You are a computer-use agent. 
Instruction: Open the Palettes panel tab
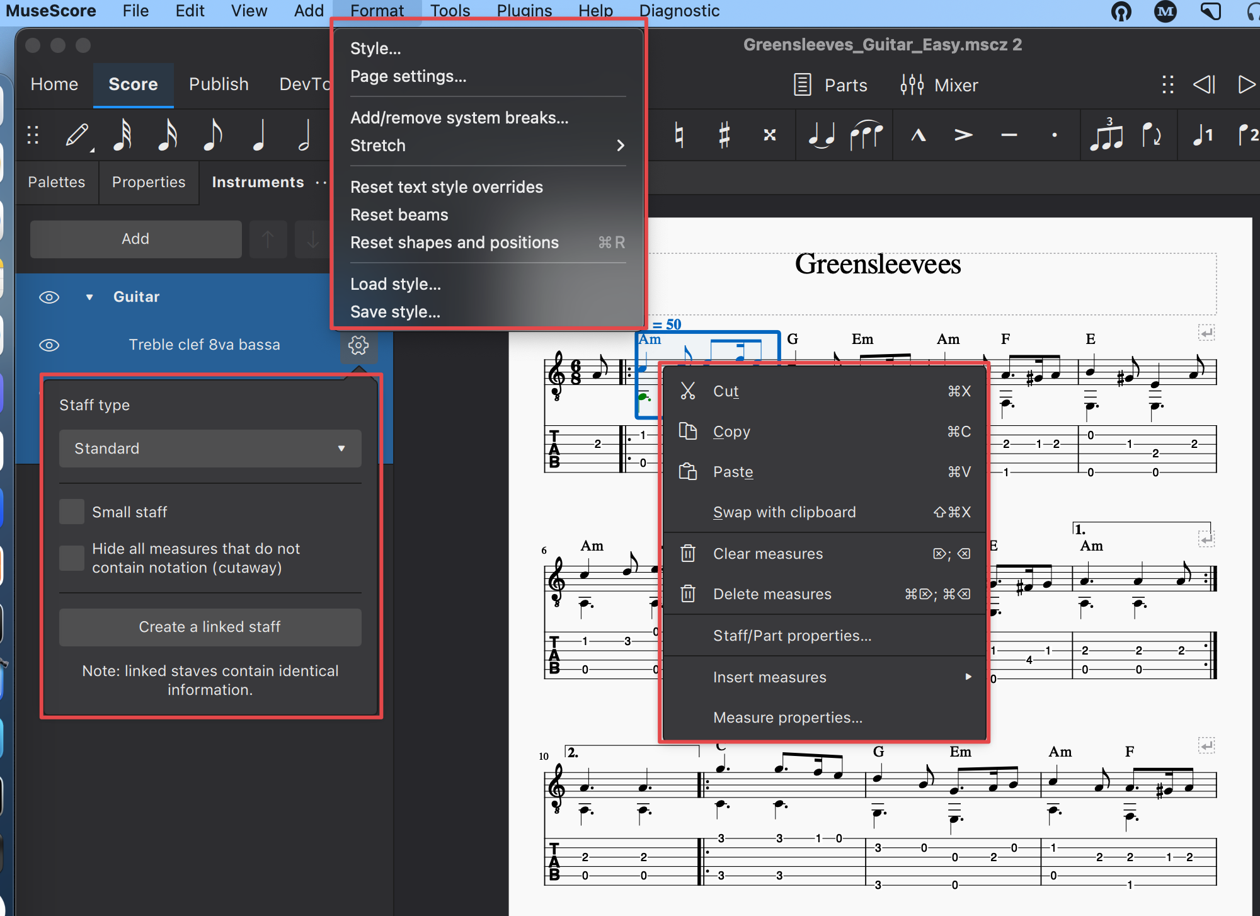pyautogui.click(x=57, y=182)
